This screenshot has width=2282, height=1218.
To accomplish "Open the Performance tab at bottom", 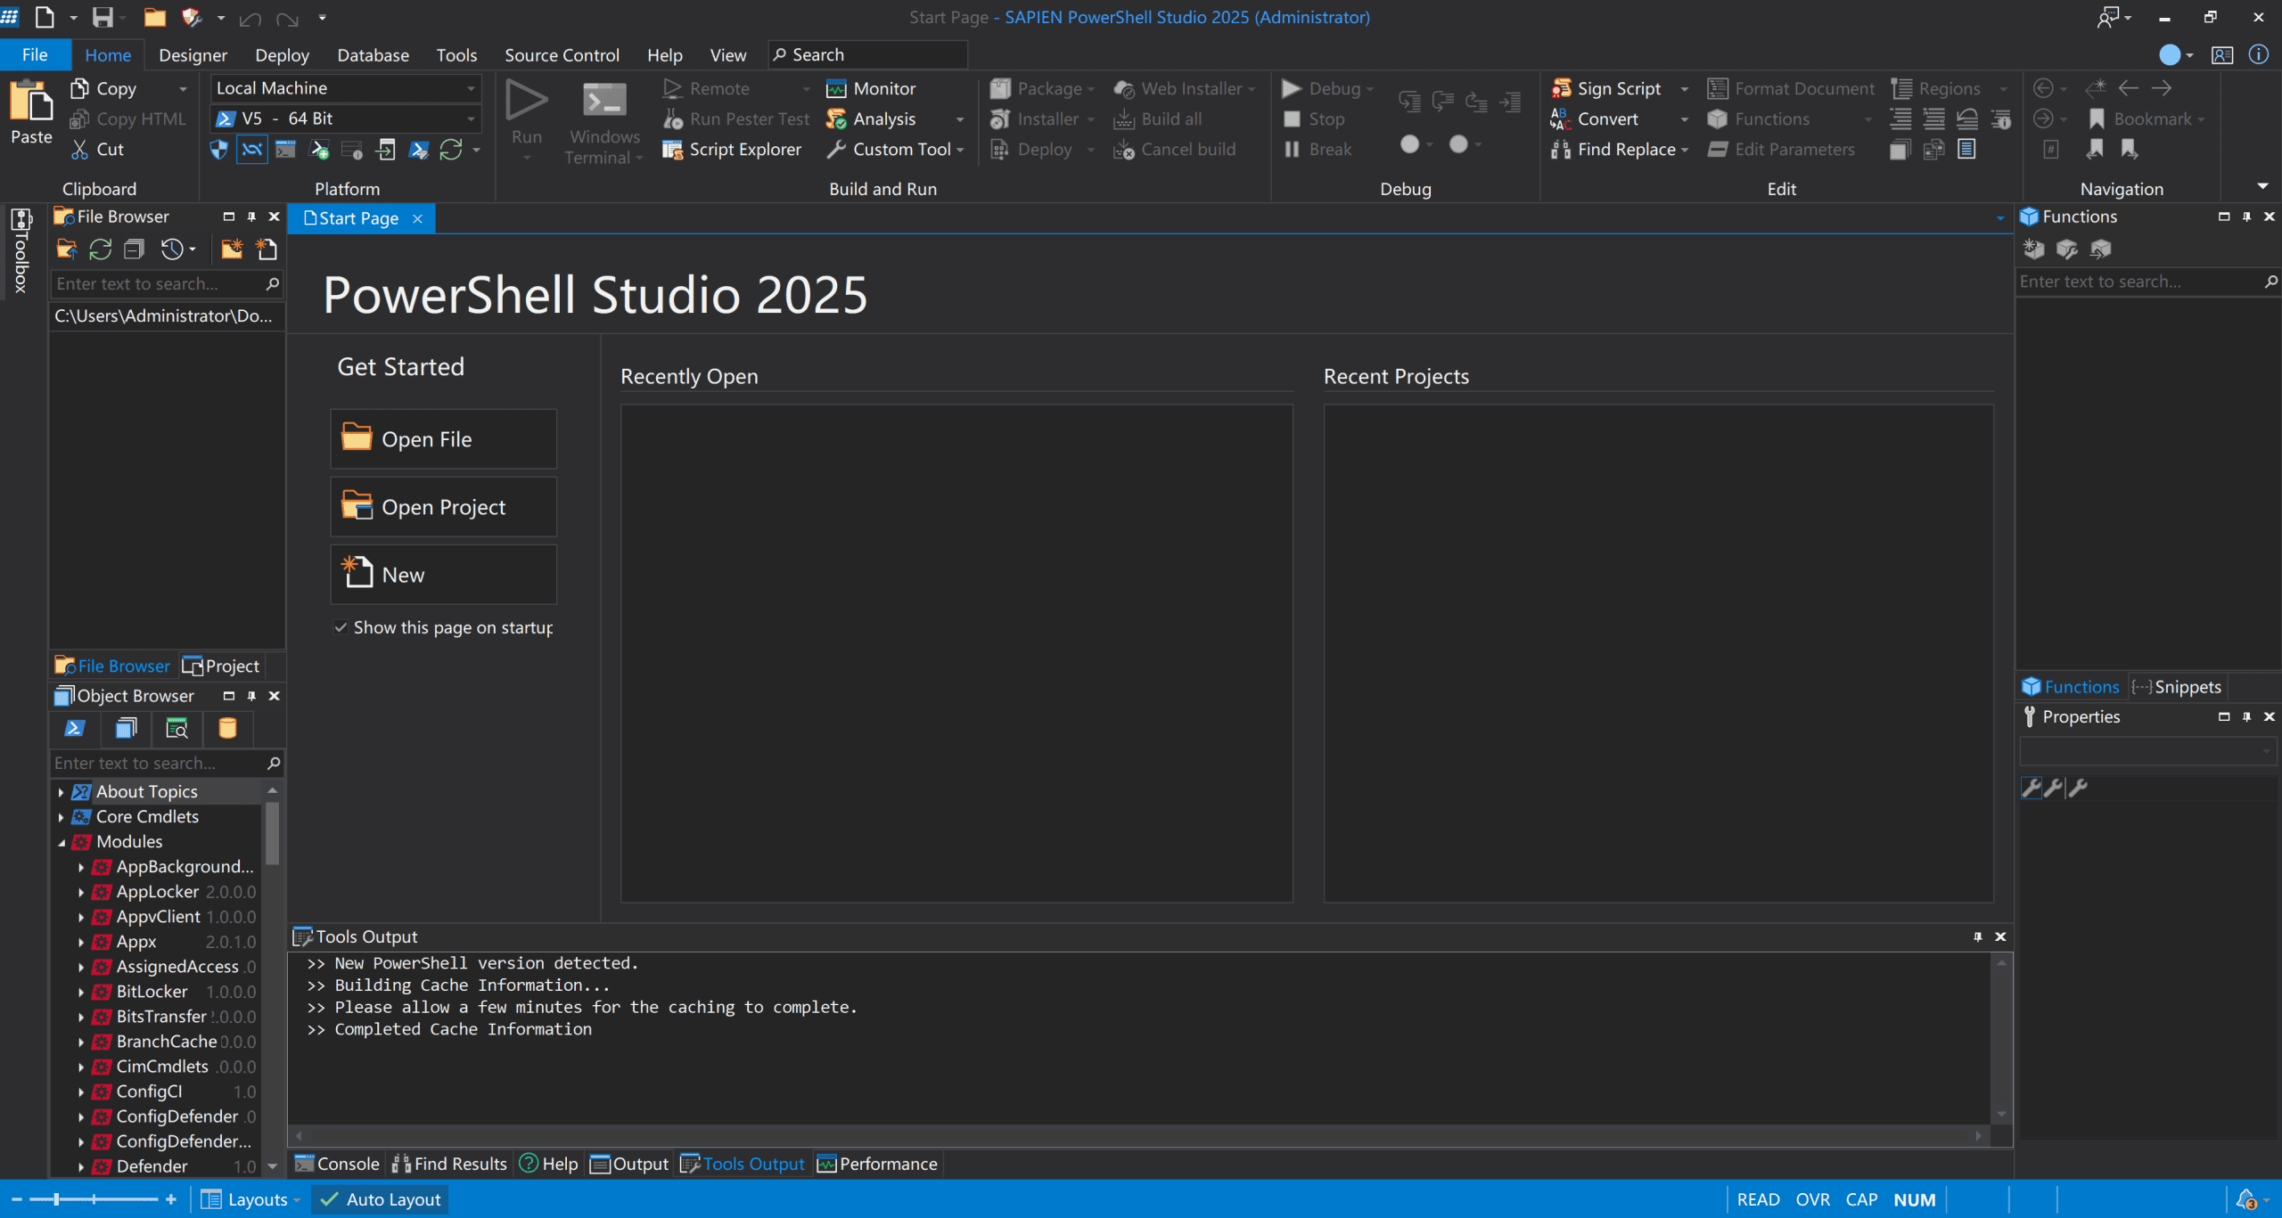I will click(x=878, y=1164).
